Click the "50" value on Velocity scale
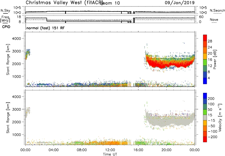 pos(210,110)
